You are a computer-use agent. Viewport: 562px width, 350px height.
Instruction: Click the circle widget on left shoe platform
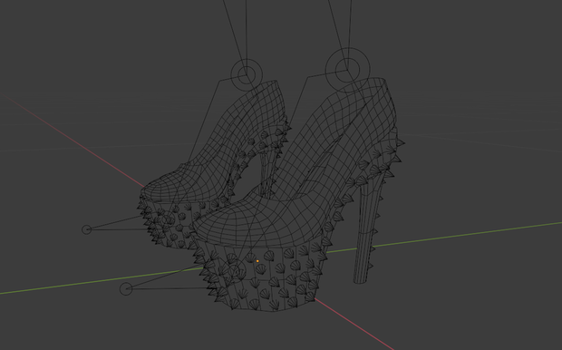(x=168, y=219)
